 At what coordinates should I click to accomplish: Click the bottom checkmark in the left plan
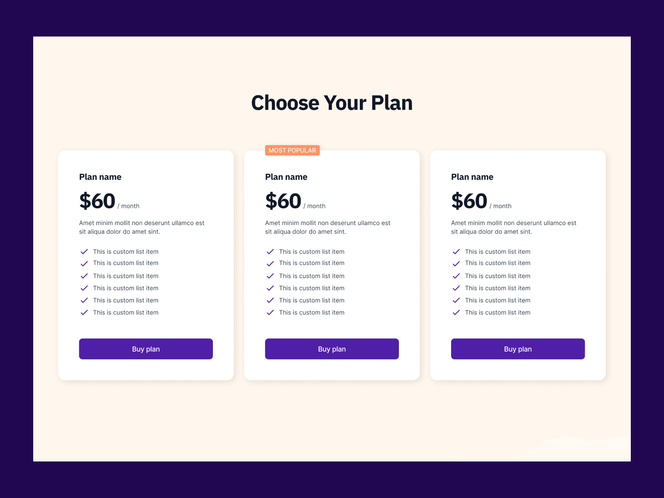pyautogui.click(x=84, y=312)
